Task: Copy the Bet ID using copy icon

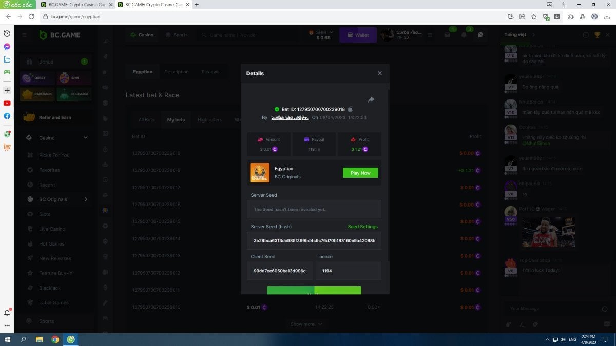Action: (x=351, y=109)
